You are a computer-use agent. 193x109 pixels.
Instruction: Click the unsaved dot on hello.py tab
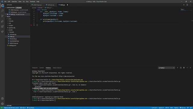68,5
